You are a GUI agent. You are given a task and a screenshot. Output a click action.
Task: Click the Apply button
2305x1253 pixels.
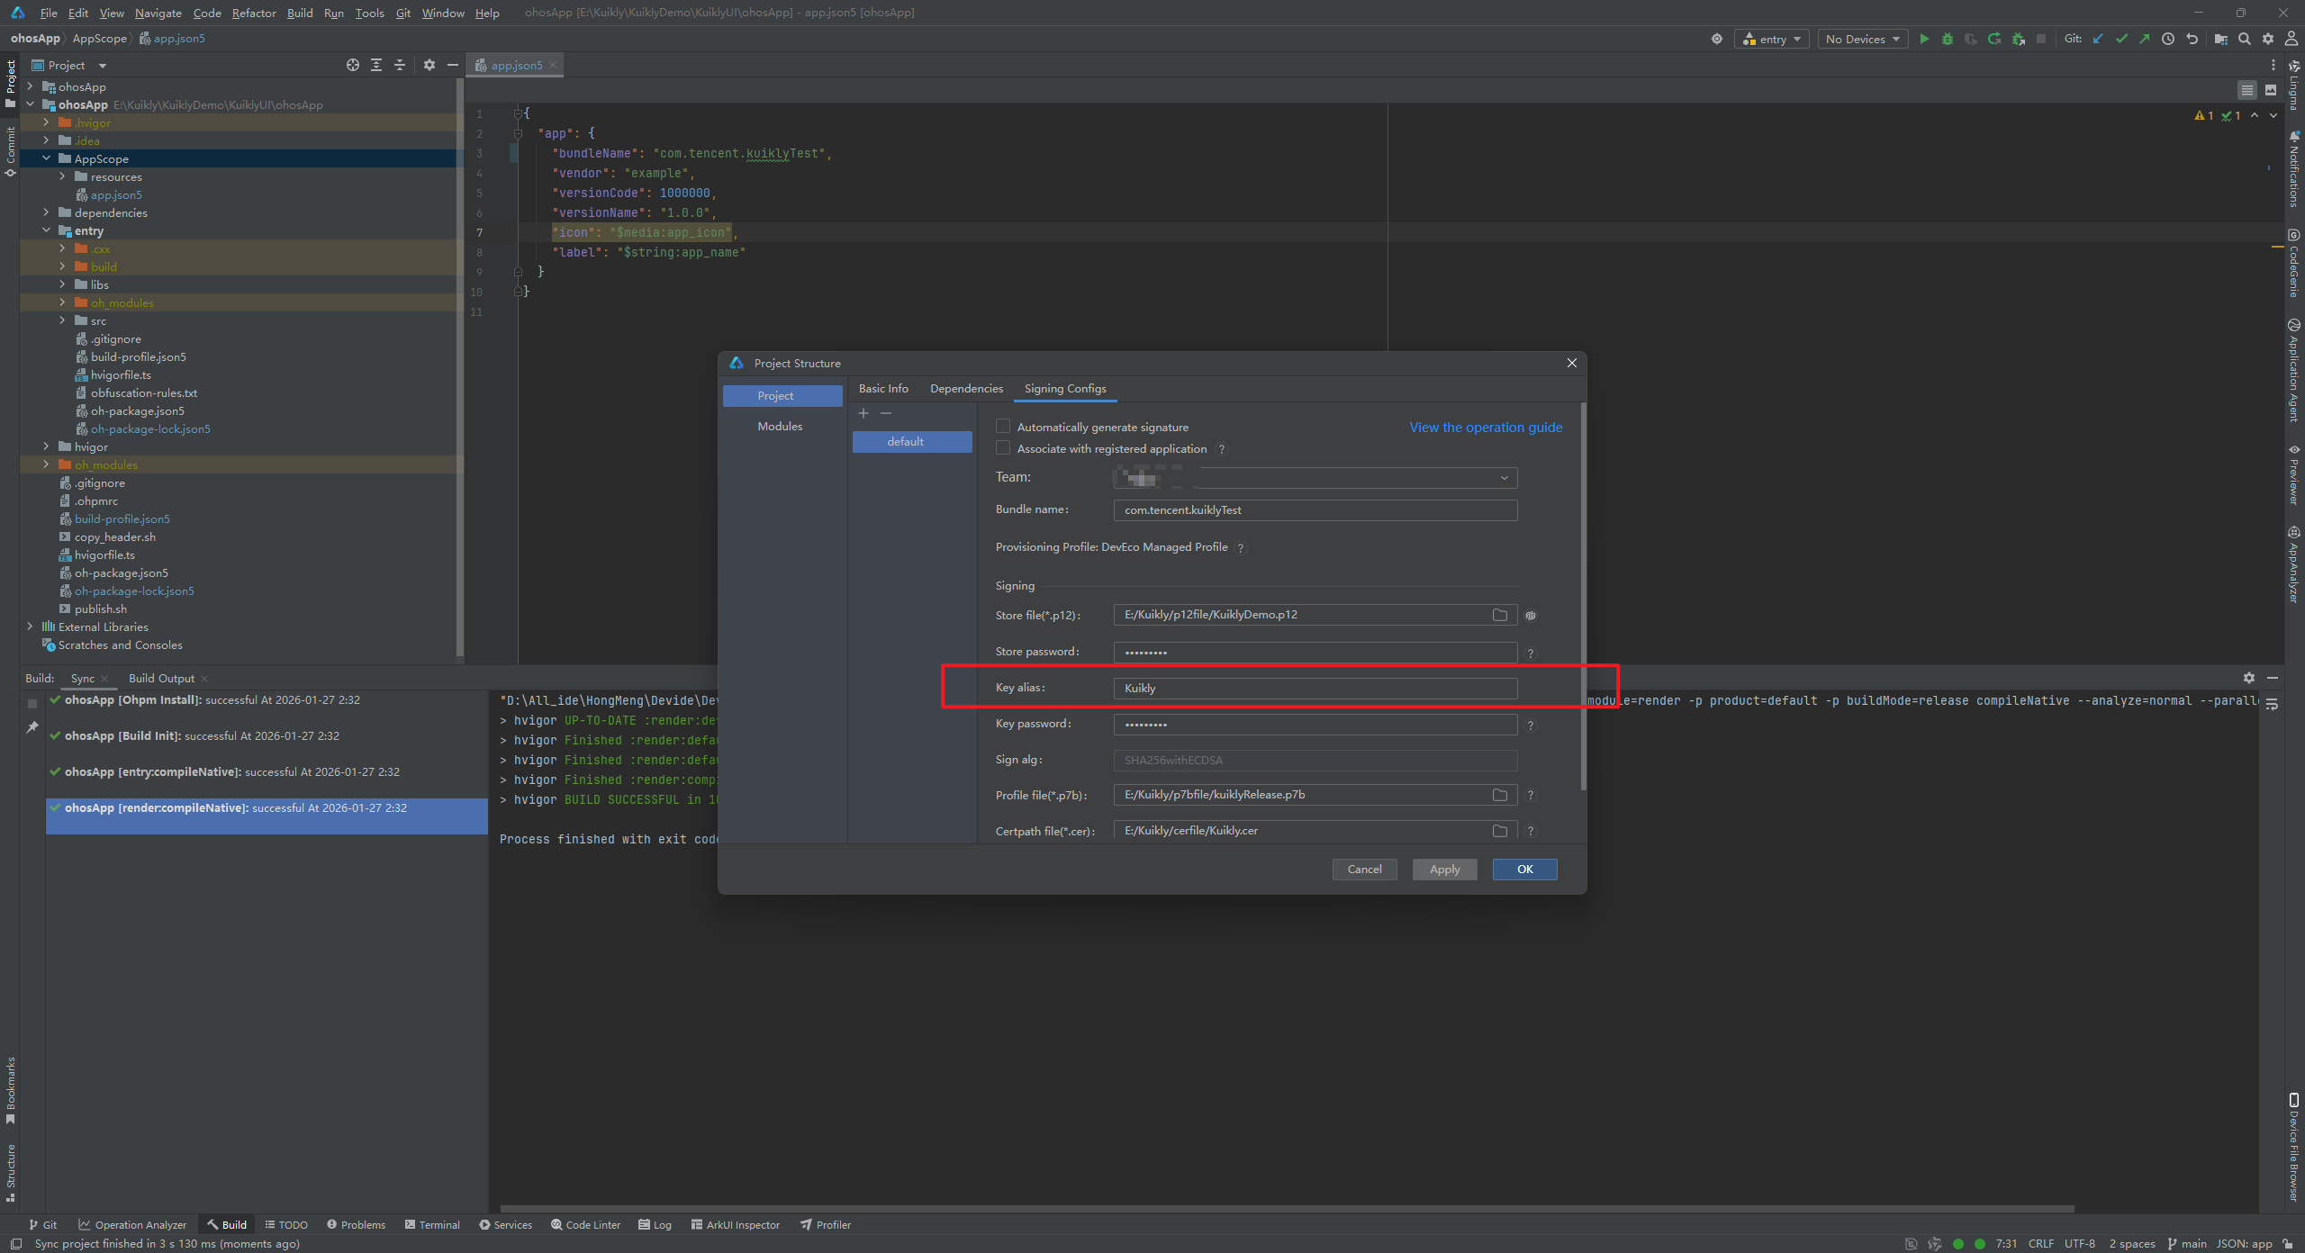(x=1444, y=869)
